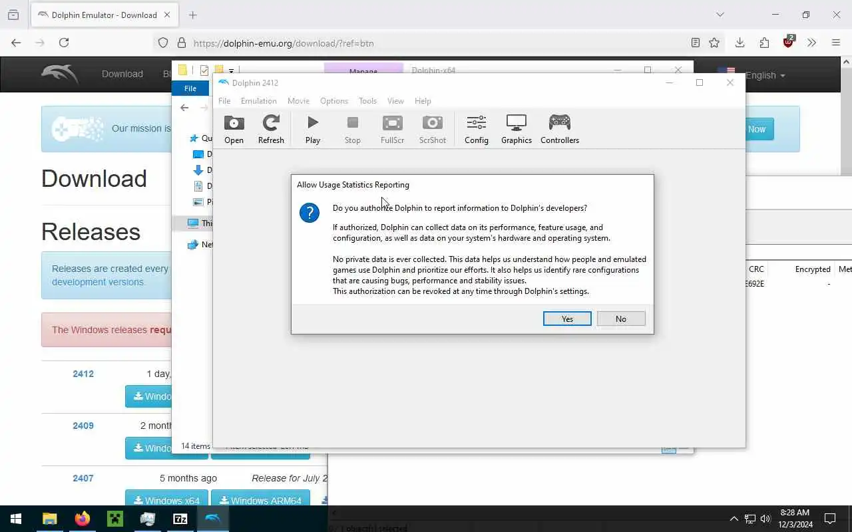Click Yes to allow usage statistics
Image resolution: width=852 pixels, height=532 pixels.
click(x=567, y=319)
